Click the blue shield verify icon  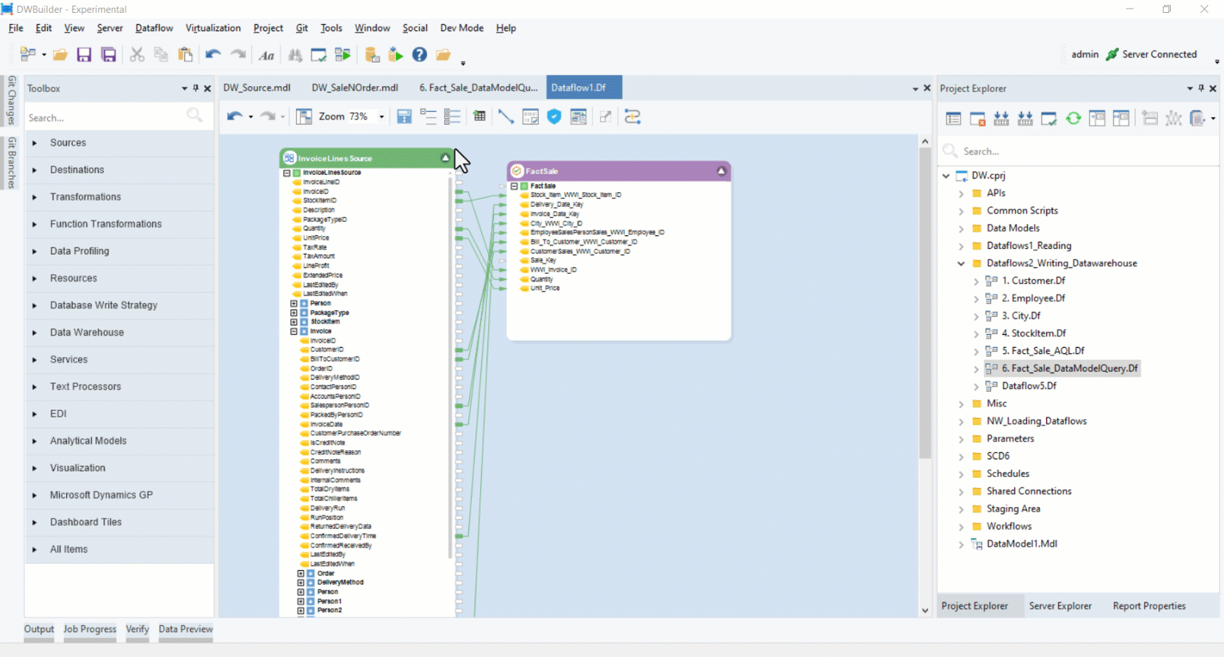point(554,117)
